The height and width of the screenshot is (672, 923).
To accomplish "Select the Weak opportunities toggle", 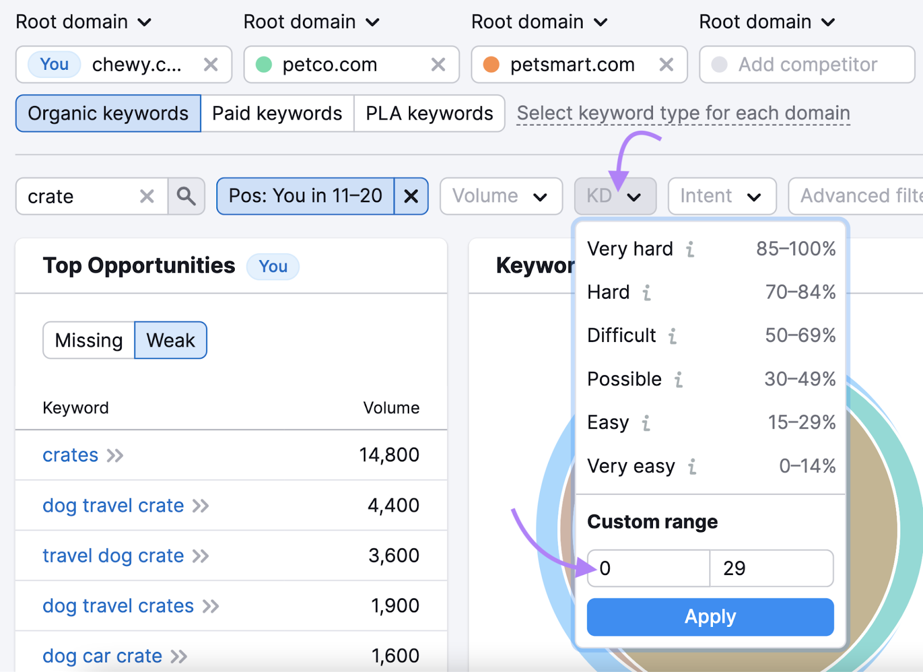I will [x=170, y=340].
